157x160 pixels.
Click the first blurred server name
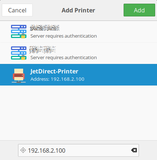click(45, 28)
